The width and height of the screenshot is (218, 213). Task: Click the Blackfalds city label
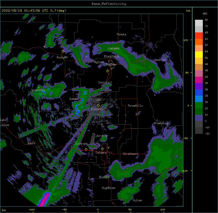click(112, 56)
